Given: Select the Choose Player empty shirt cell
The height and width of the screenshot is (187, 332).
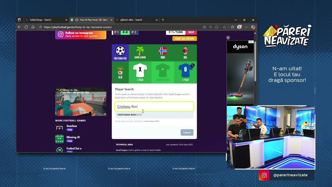Looking at the screenshot, I should click(x=163, y=72).
